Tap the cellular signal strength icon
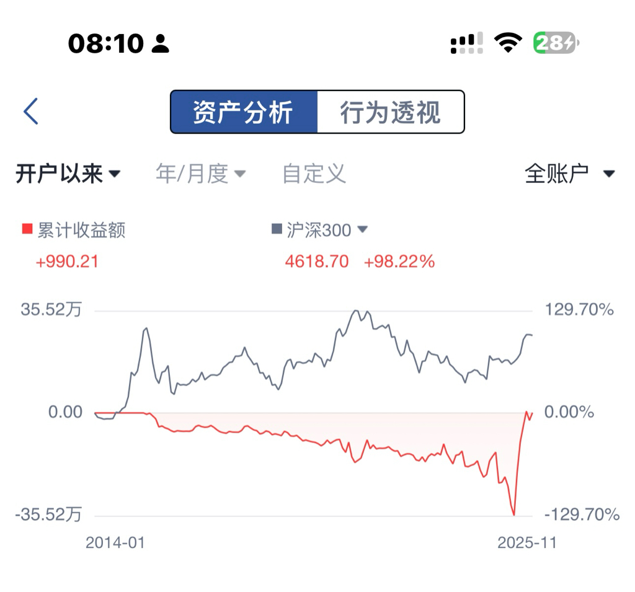635x592 pixels. pyautogui.click(x=466, y=43)
